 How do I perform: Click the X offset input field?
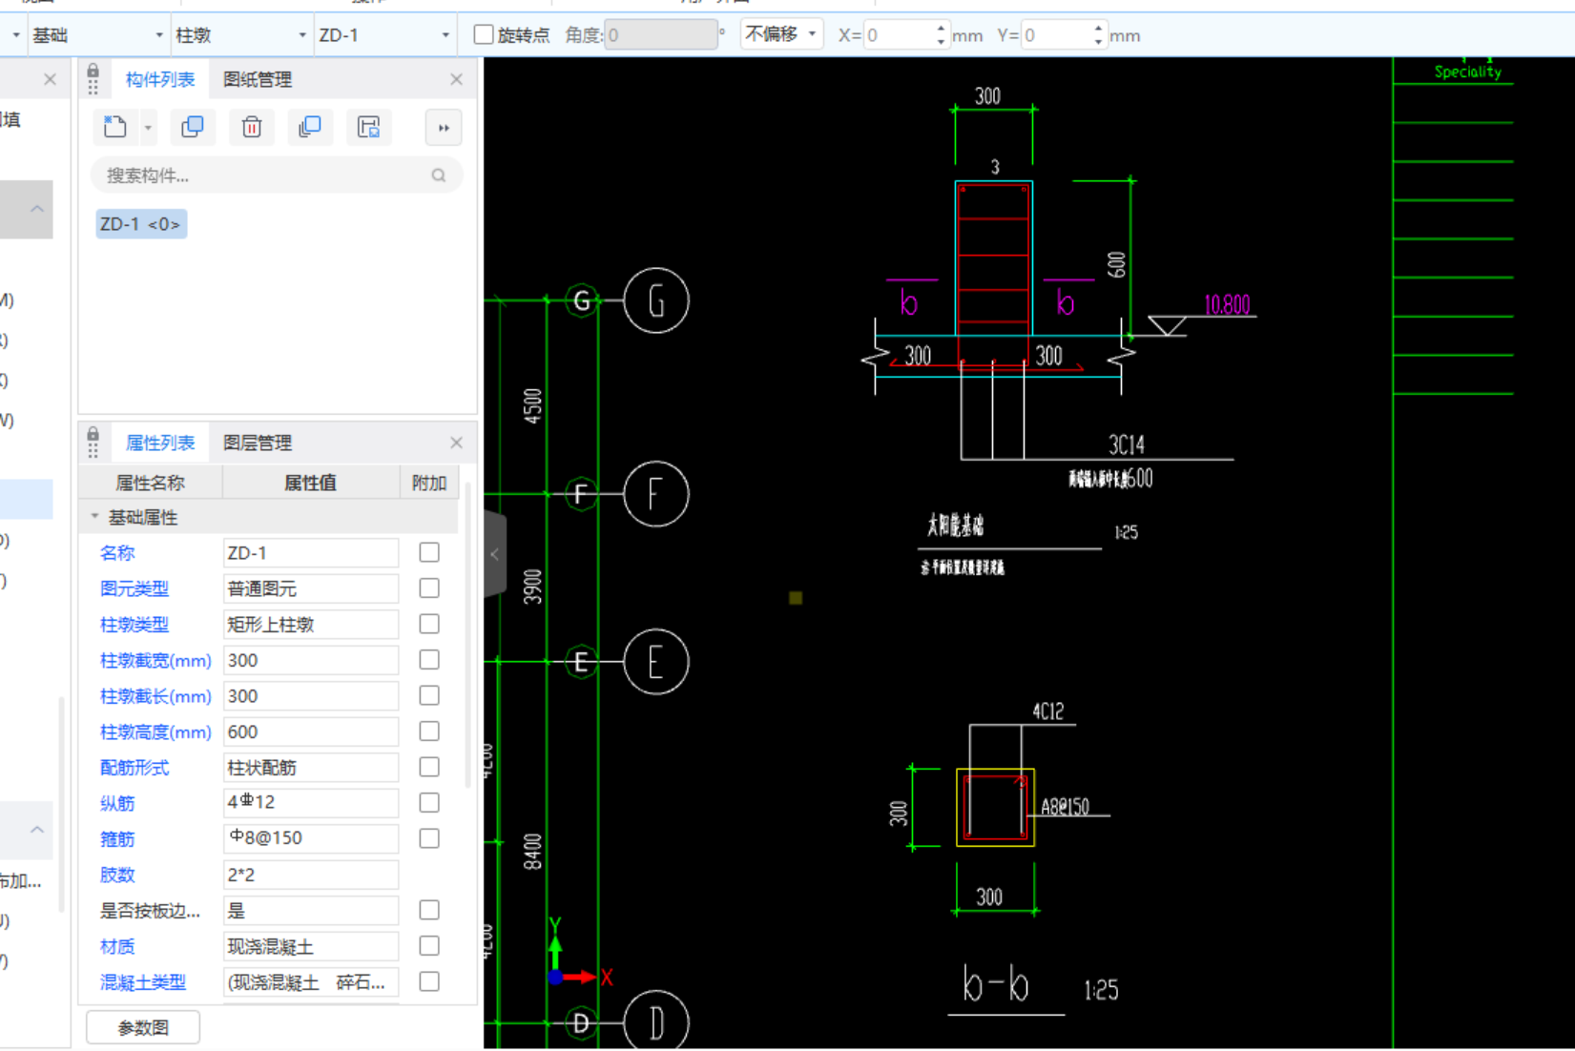pyautogui.click(x=899, y=35)
